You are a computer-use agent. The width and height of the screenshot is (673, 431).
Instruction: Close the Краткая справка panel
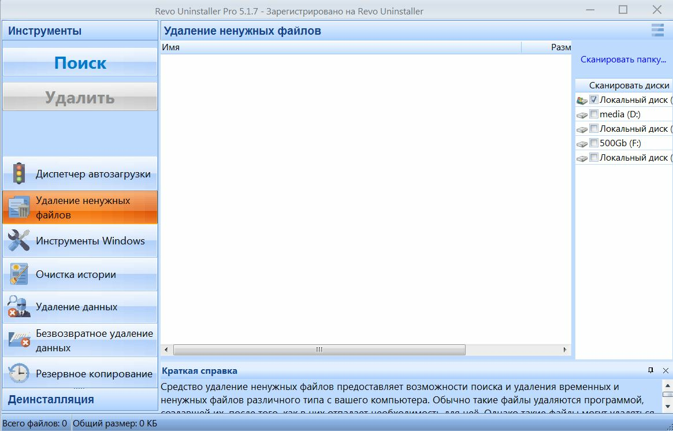coord(665,370)
